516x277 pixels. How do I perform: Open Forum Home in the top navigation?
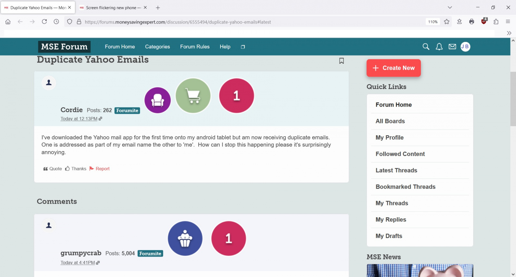point(120,47)
